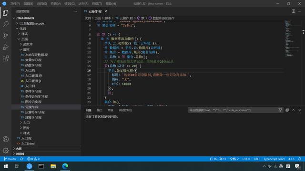Switch to the 终端 panel tab
Image resolution: width=305 pixels, height=171 pixels.
111,110
